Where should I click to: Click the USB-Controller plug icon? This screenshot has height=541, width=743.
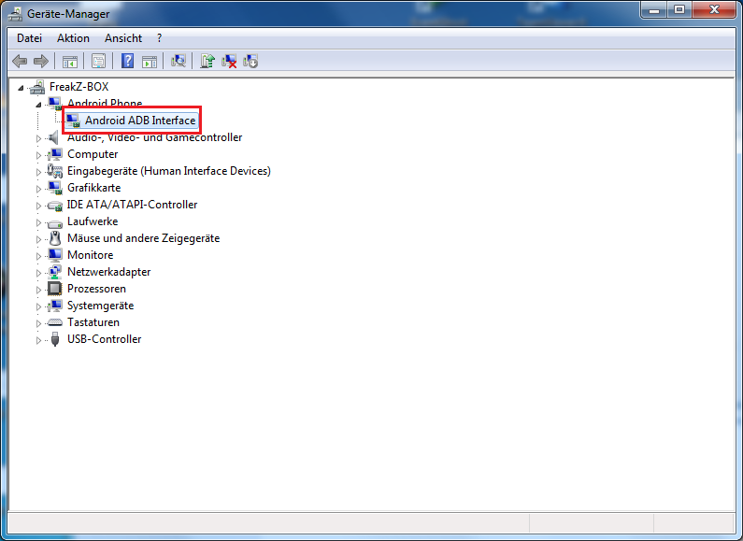(55, 339)
